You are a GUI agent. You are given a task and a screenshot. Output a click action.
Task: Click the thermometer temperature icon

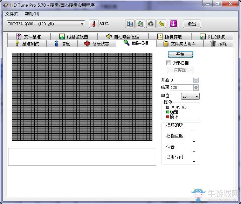point(94,24)
